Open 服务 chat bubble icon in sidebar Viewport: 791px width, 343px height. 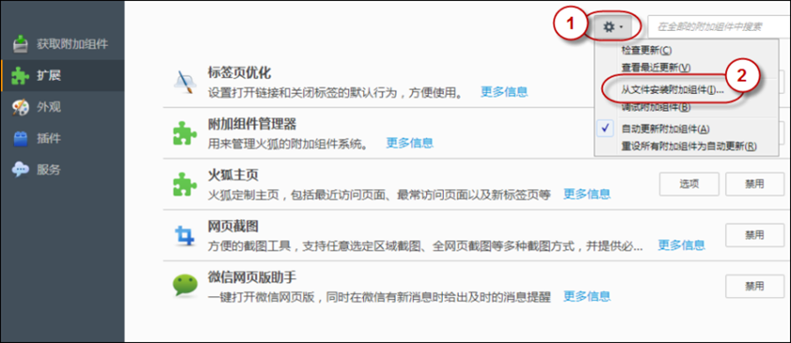point(20,170)
